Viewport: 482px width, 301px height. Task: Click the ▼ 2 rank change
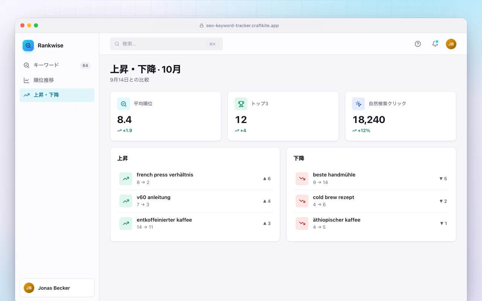[443, 201]
